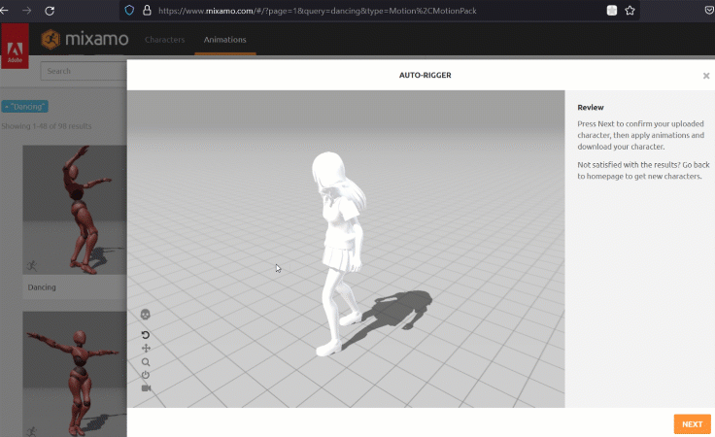The height and width of the screenshot is (437, 715).
Task: Select the rotate camera tool
Action: pyautogui.click(x=146, y=335)
